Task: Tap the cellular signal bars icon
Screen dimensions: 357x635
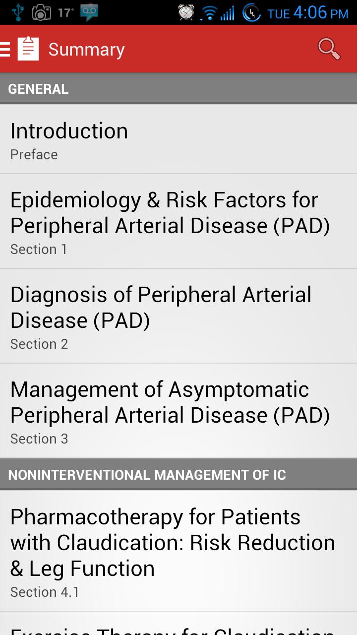Action: pyautogui.click(x=228, y=13)
